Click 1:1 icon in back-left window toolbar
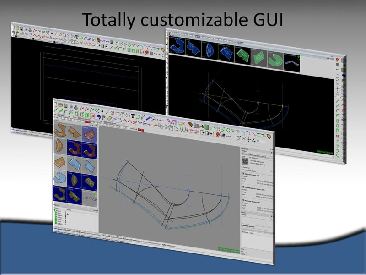 pyautogui.click(x=142, y=52)
